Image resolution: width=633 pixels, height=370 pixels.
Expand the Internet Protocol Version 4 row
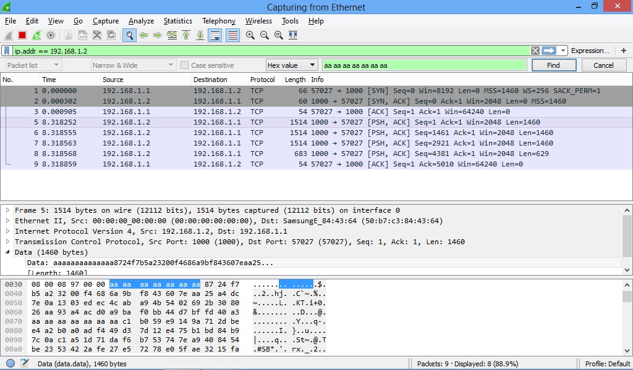tap(7, 231)
